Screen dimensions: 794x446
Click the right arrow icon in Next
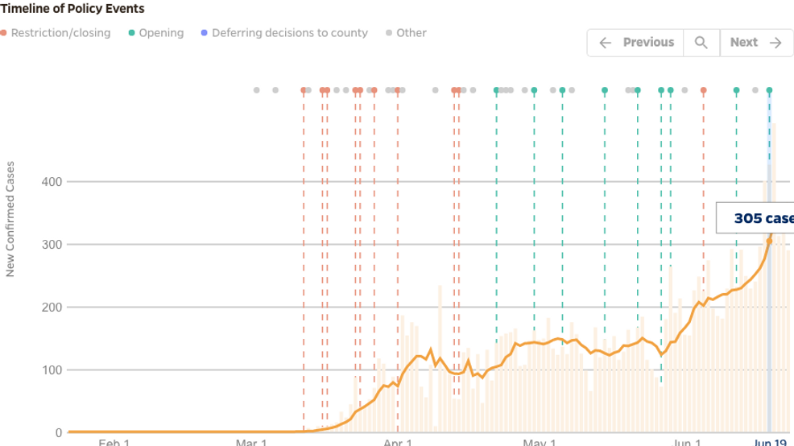775,43
